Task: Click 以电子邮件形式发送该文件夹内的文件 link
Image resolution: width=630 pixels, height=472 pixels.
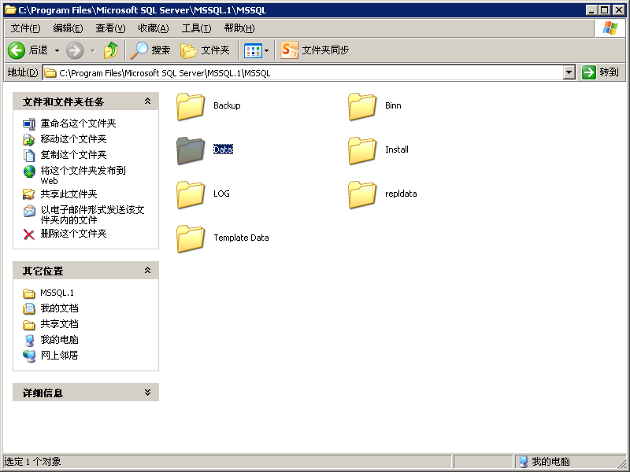Action: (x=92, y=215)
